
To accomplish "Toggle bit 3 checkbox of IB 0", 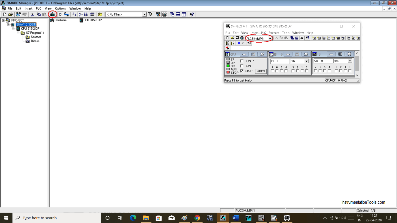I will (293, 71).
